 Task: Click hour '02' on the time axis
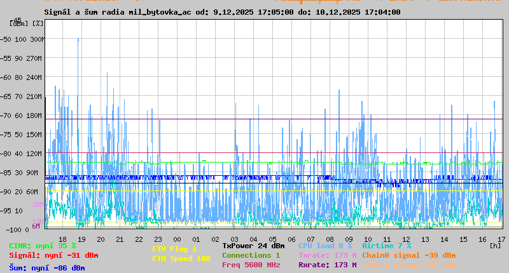(216, 239)
